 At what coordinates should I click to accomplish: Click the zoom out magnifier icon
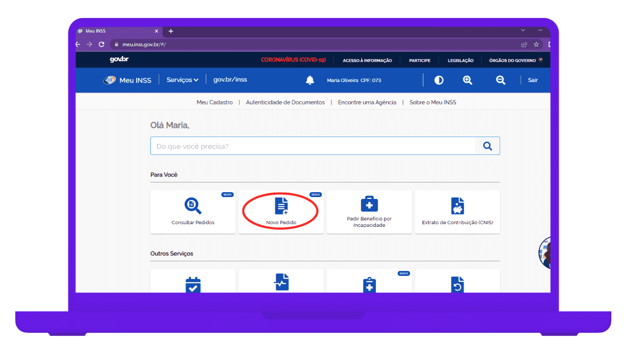click(500, 80)
